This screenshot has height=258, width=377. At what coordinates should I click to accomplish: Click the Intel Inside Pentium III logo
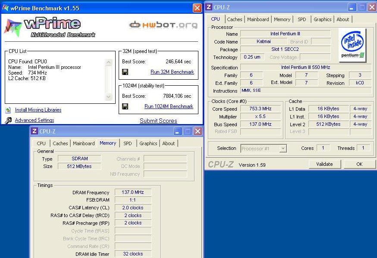(x=352, y=45)
